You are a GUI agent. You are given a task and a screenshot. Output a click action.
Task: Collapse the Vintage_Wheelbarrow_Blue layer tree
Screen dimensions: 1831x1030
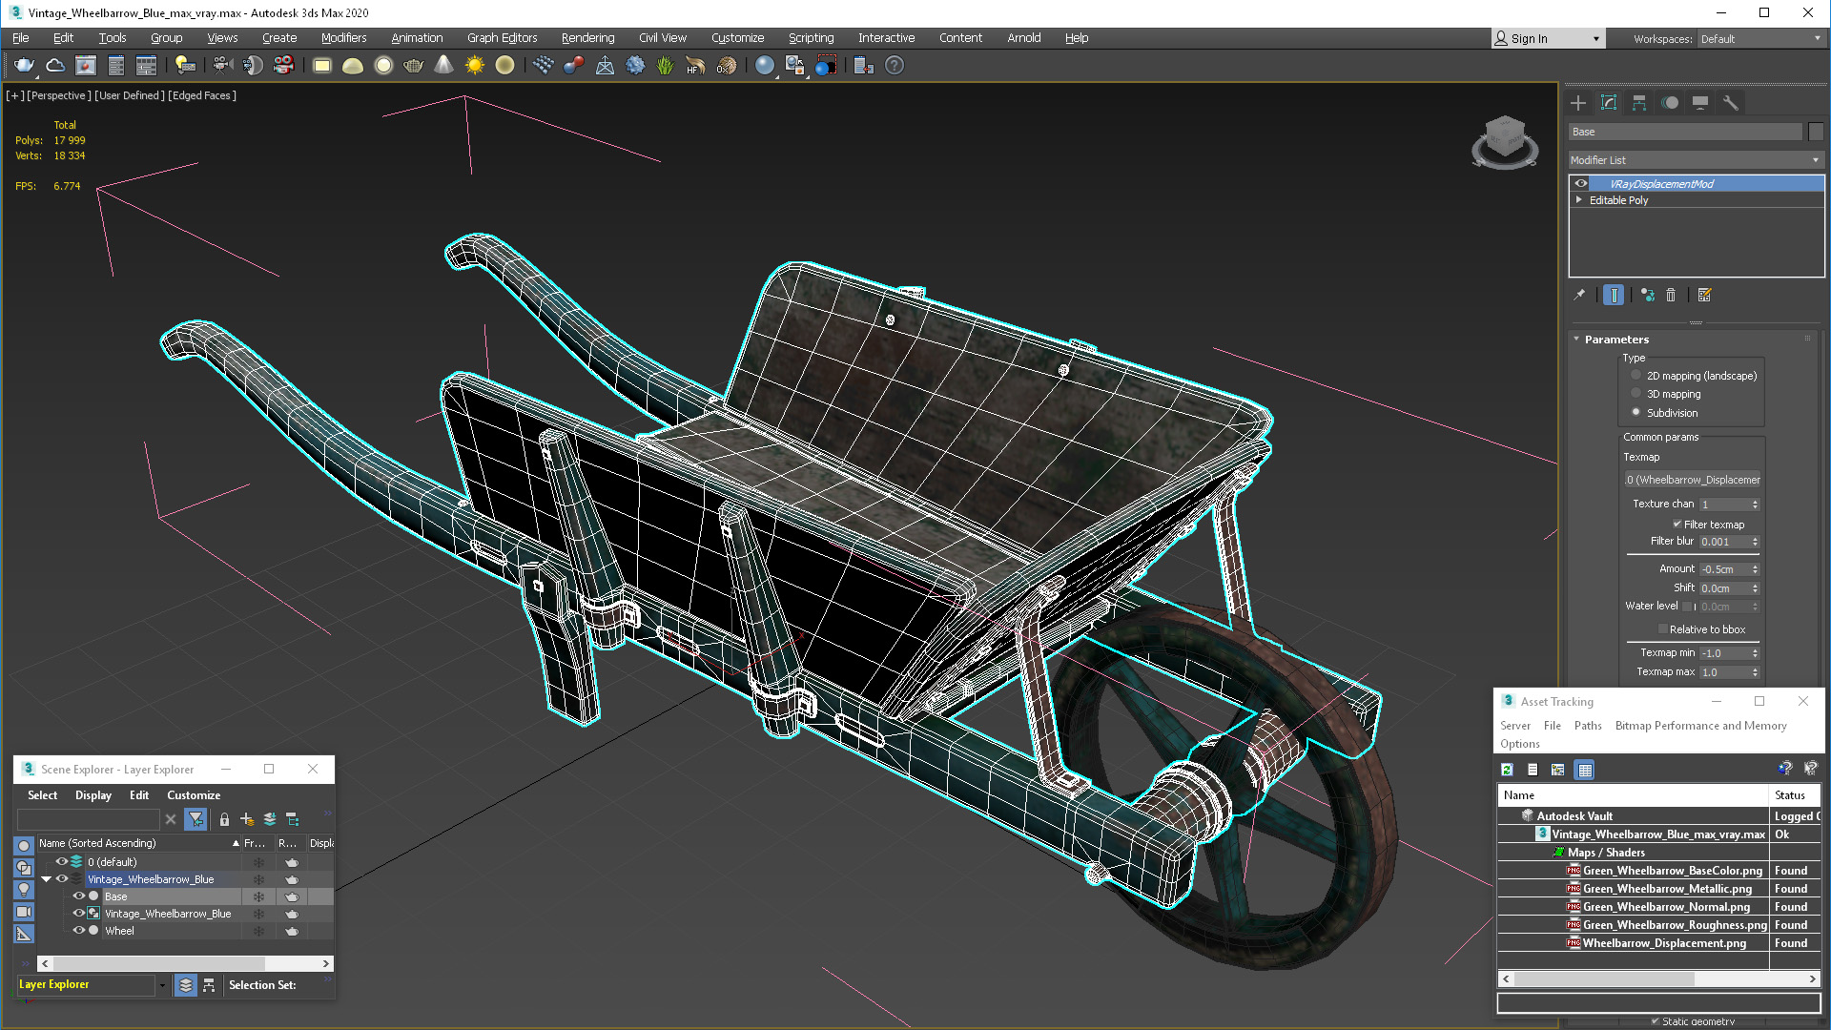46,879
